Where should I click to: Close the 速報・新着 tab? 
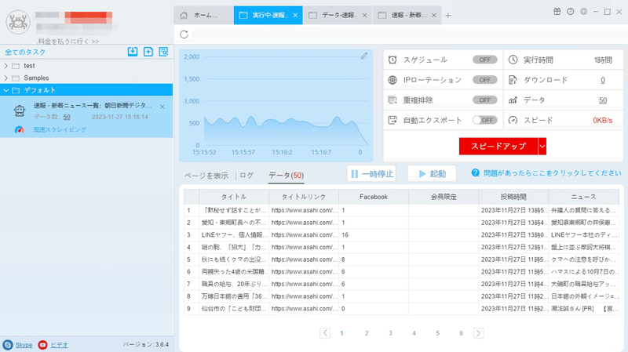434,15
